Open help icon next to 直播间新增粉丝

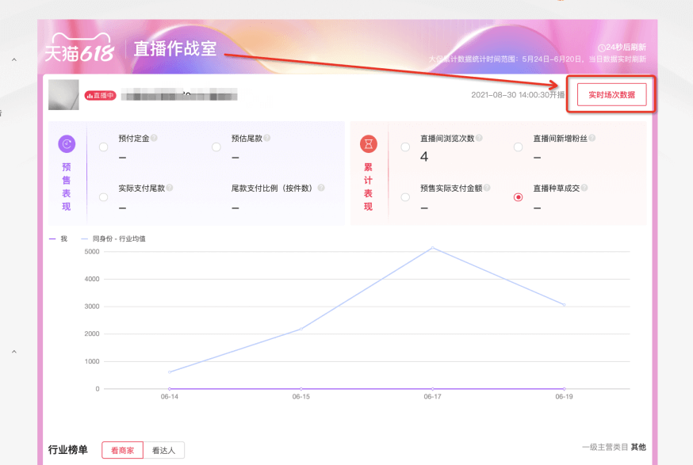coord(592,138)
